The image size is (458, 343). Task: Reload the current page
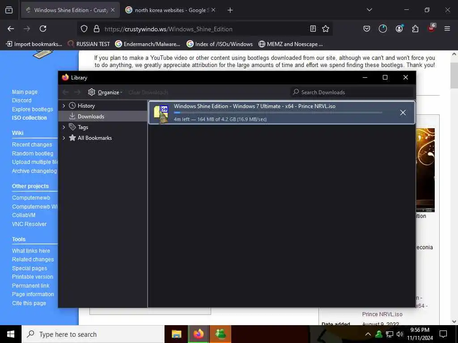click(x=43, y=29)
